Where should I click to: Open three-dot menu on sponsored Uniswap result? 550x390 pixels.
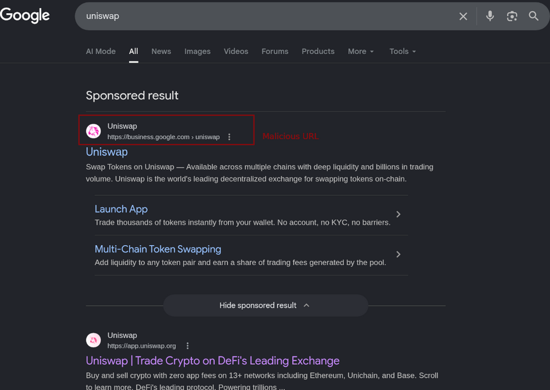coord(229,137)
